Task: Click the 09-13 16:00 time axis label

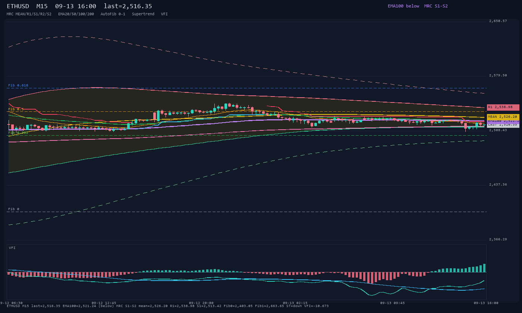Action: [x=486, y=303]
